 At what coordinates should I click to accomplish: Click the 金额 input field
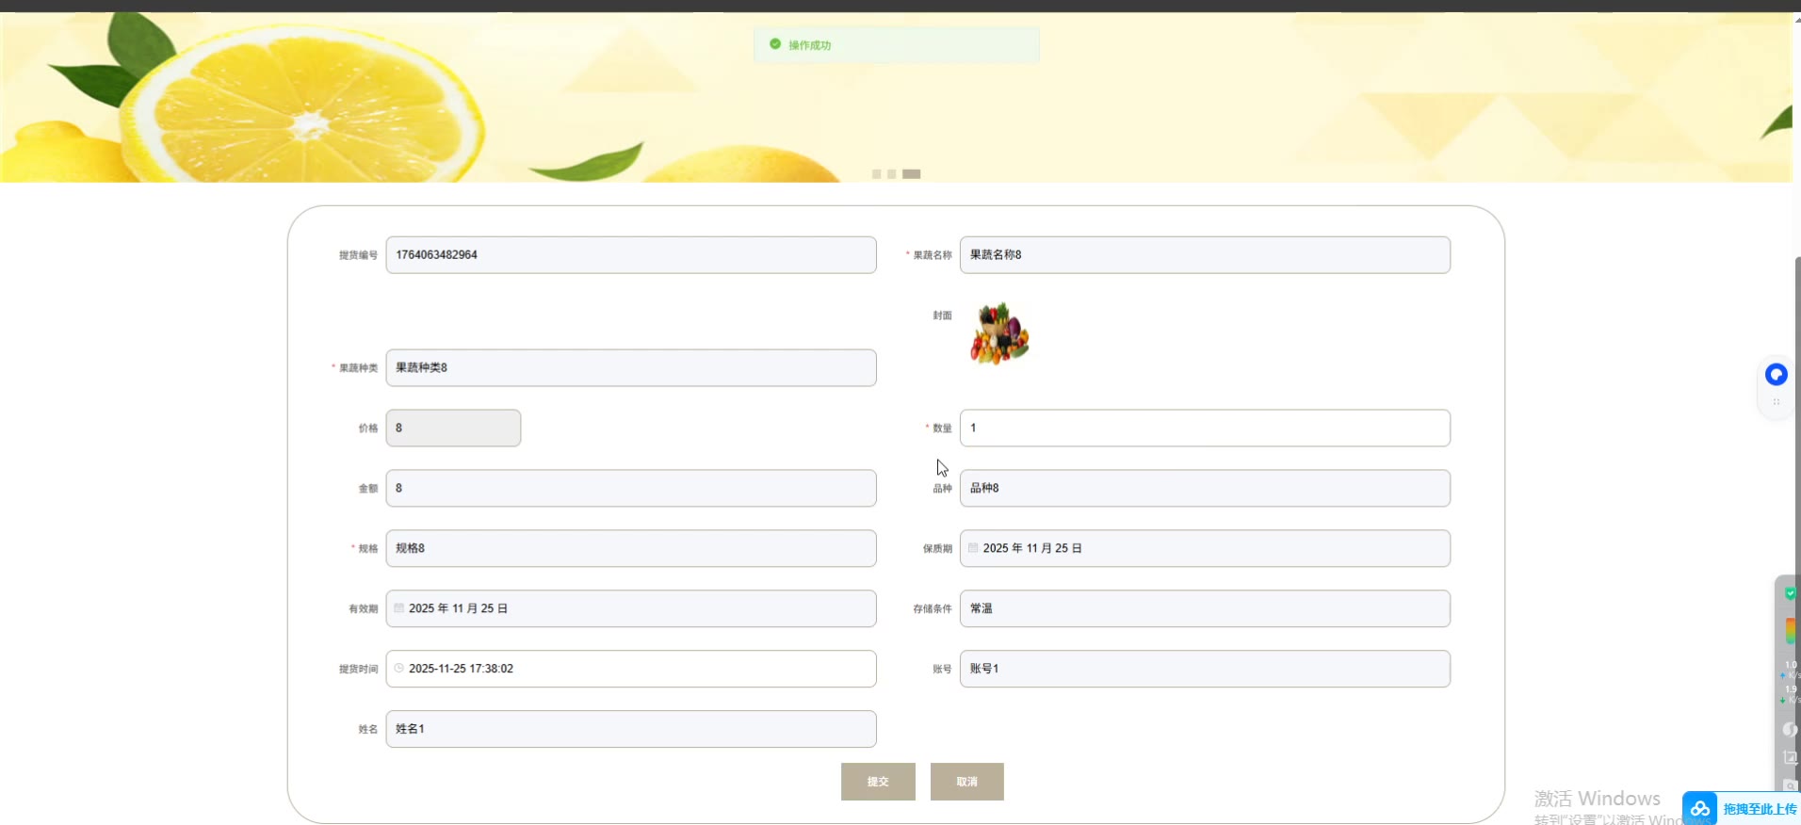(x=631, y=489)
